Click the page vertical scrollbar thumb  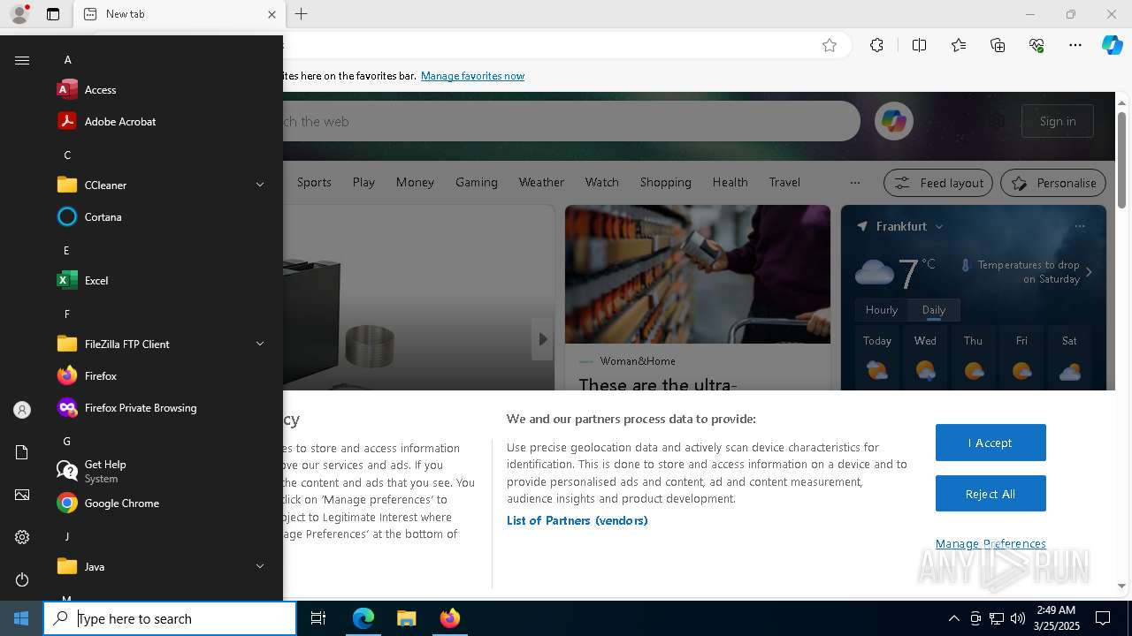1121,160
